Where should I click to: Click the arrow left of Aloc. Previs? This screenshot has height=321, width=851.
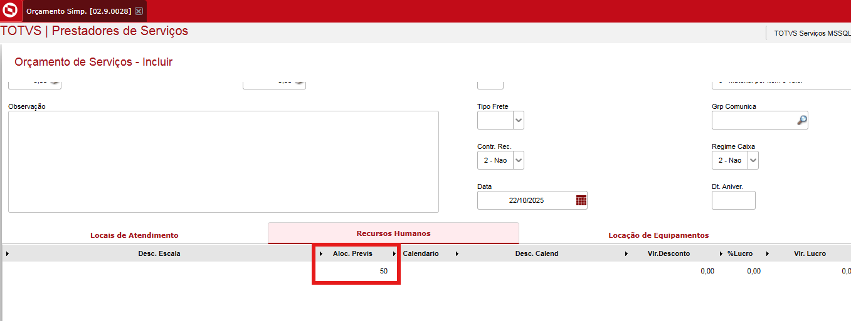pos(321,253)
